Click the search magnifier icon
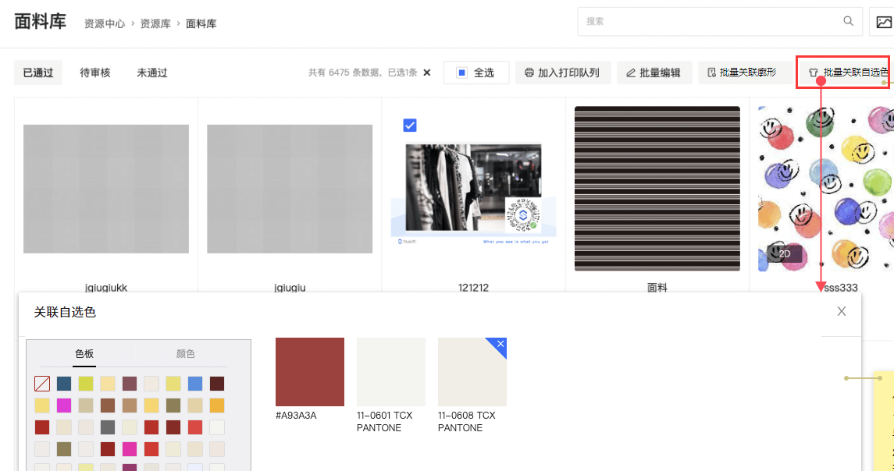 click(x=848, y=22)
